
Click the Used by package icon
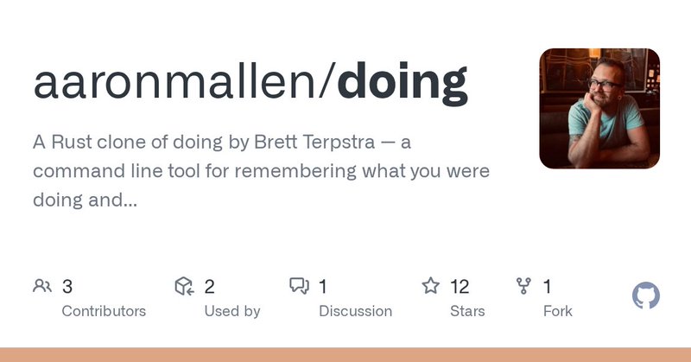coord(184,286)
